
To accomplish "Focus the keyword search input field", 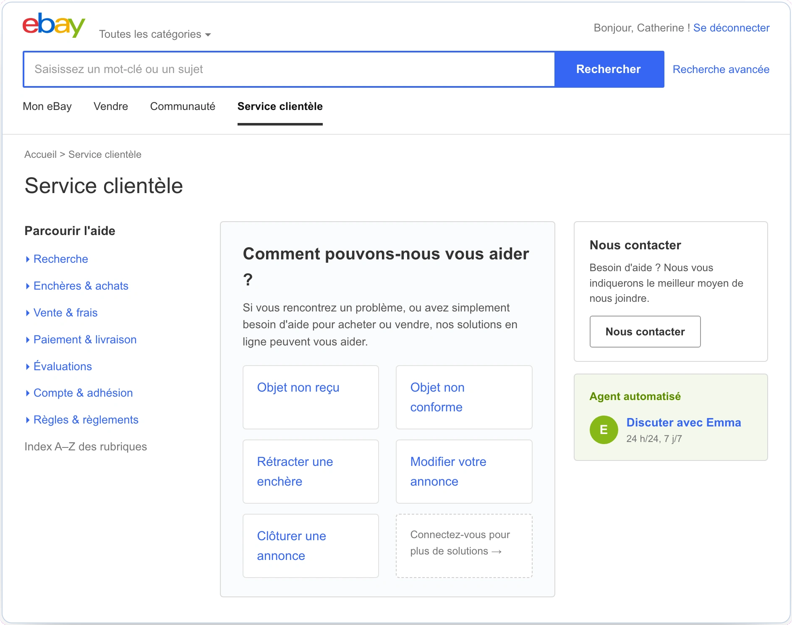I will coord(289,69).
